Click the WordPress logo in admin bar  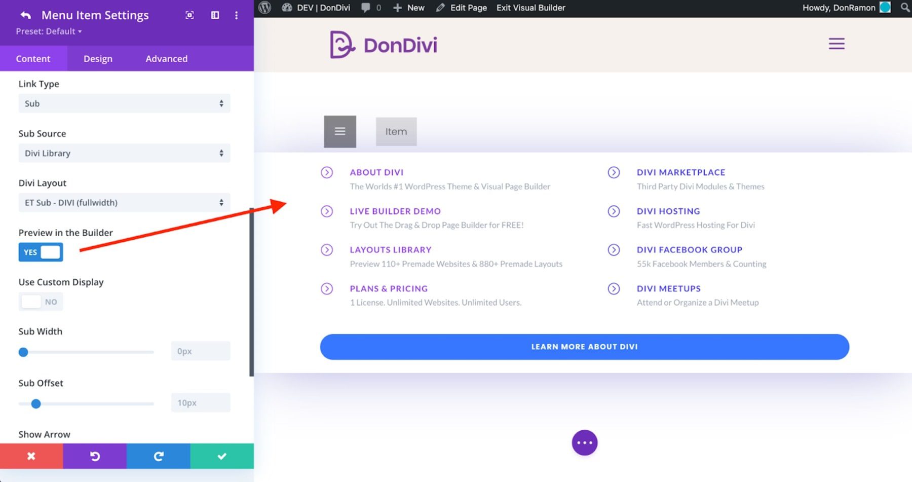click(x=265, y=8)
